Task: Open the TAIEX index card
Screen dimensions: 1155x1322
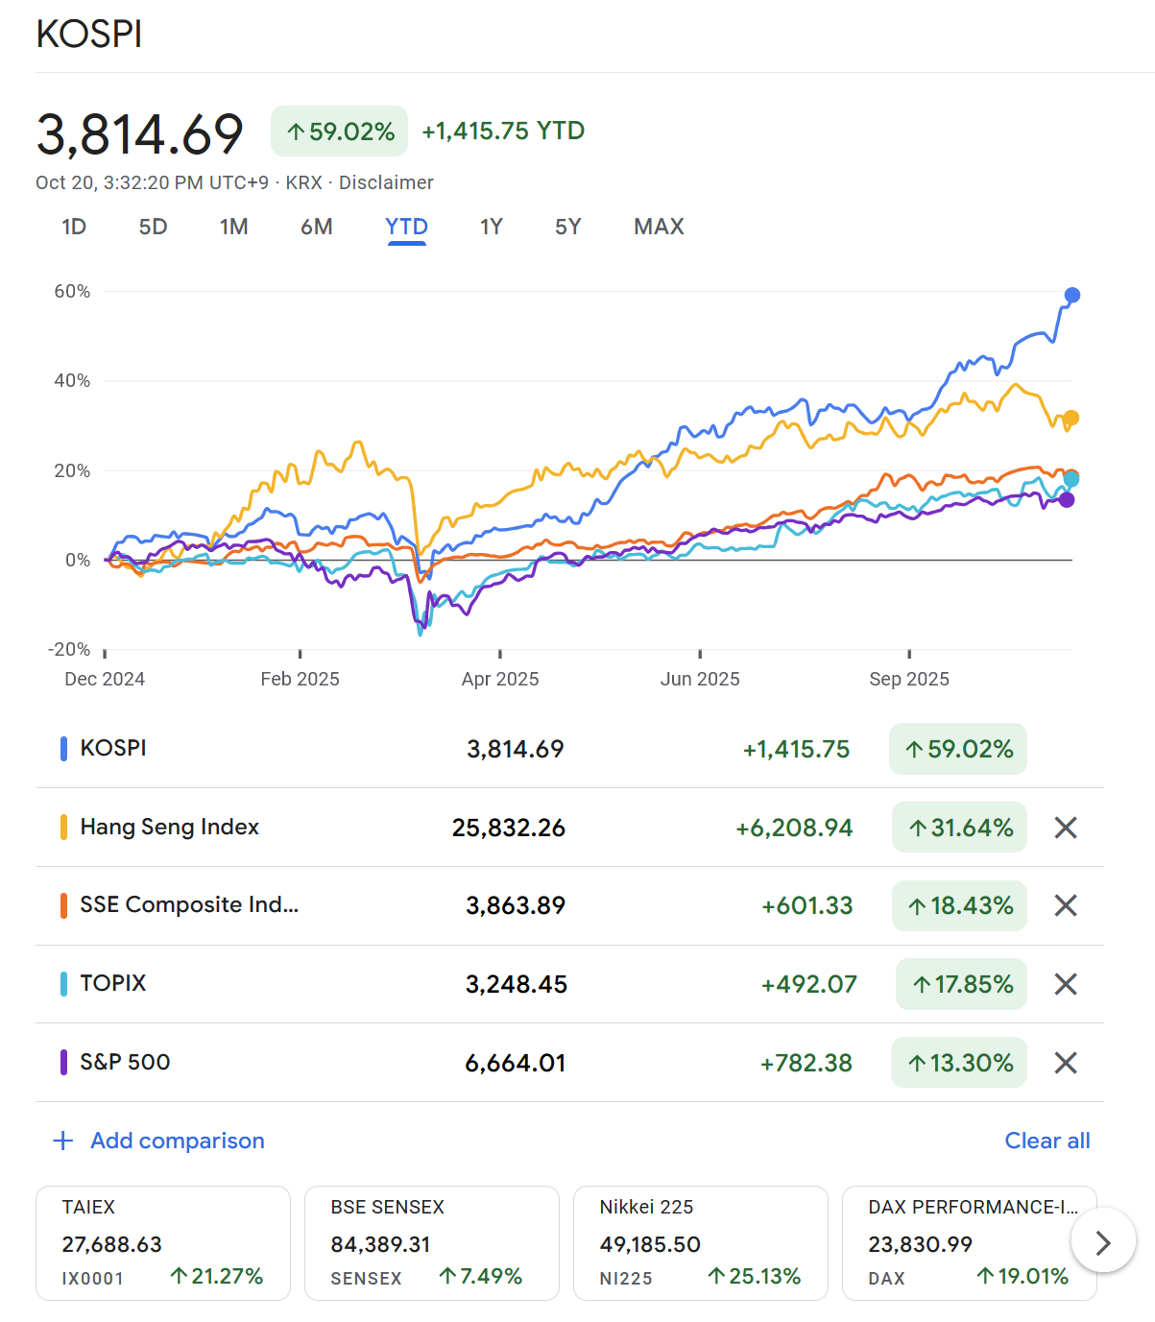Action: pyautogui.click(x=163, y=1242)
